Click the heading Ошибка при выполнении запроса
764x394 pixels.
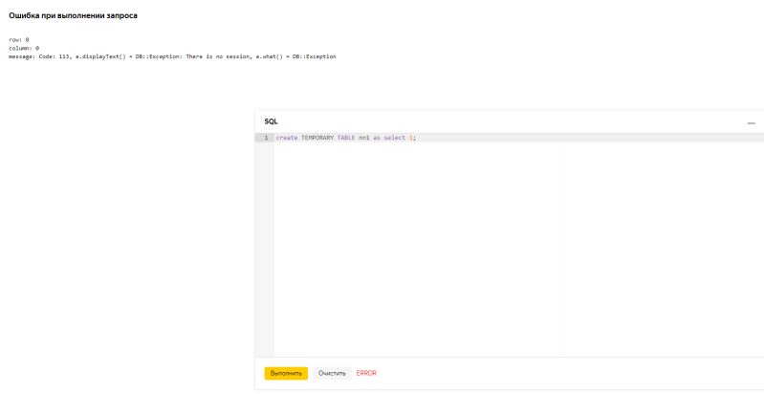(x=73, y=15)
